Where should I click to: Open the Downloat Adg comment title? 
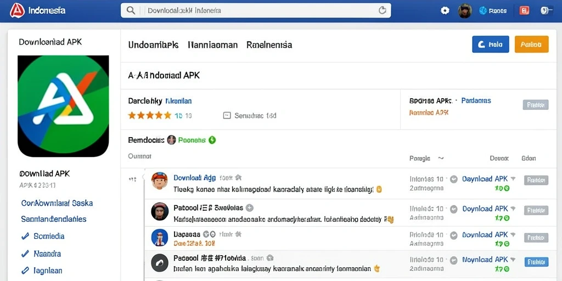point(195,177)
